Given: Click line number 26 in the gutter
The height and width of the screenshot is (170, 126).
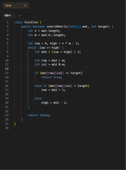Looking at the screenshot, I should pyautogui.click(x=7, y=128).
